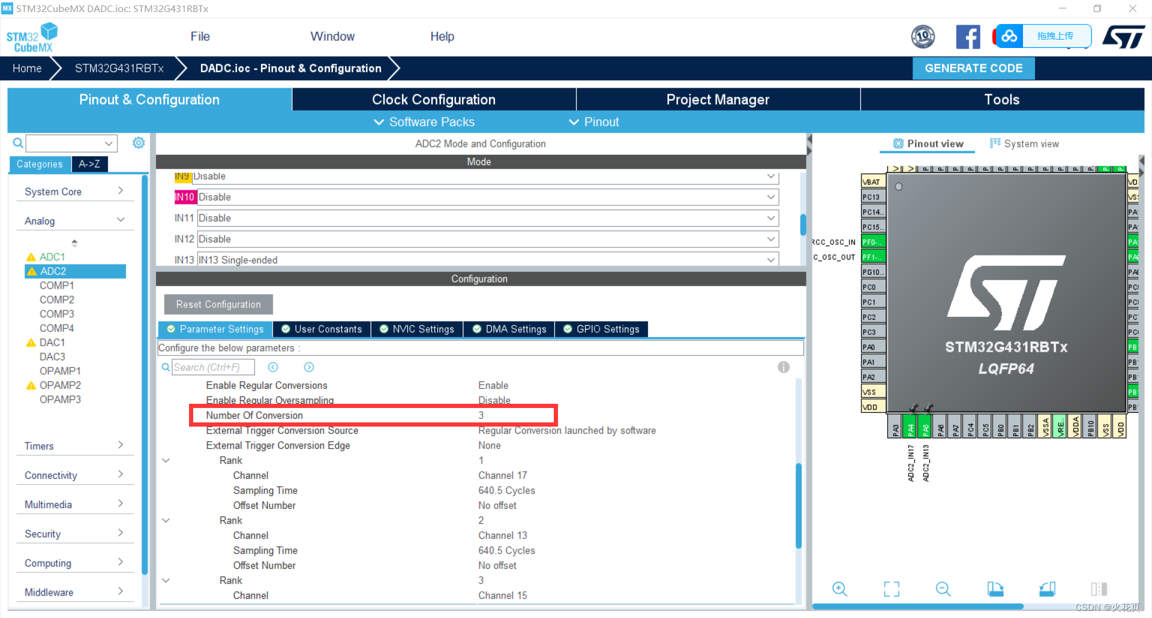This screenshot has width=1152, height=618.
Task: Open the IN10 mode dropdown
Action: coord(771,197)
